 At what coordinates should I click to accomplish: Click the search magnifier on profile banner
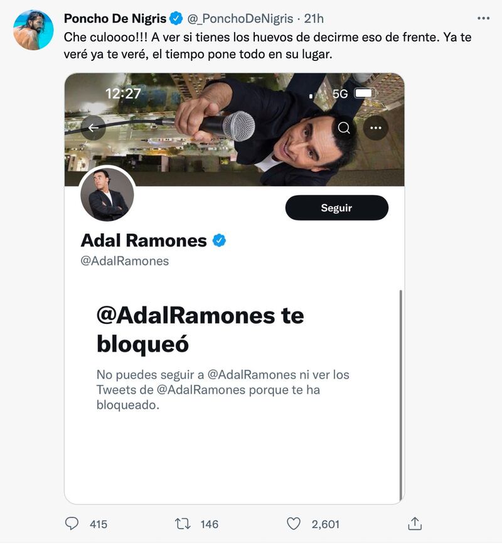(x=344, y=128)
